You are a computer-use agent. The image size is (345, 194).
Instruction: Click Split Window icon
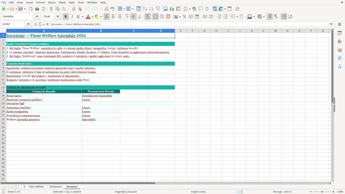[x=230, y=9]
